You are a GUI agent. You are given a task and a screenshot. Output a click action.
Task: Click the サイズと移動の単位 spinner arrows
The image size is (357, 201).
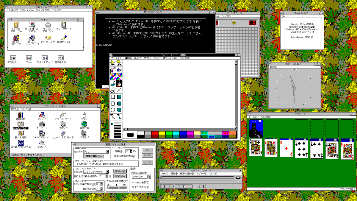point(102,184)
